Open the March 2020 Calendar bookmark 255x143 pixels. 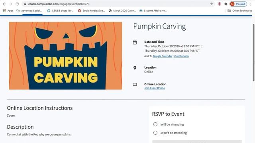[122, 11]
